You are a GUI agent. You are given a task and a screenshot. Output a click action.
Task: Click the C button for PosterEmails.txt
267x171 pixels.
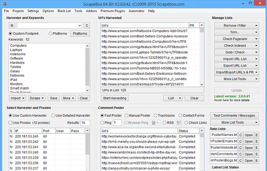pyautogui.click(x=240, y=141)
